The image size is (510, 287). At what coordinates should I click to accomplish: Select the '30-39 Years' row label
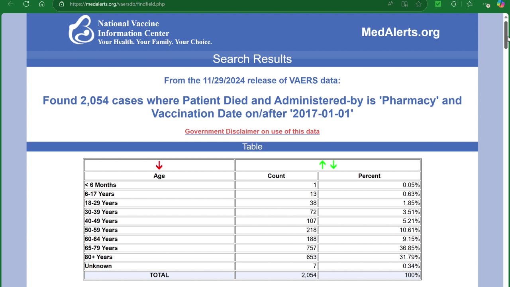coord(101,212)
